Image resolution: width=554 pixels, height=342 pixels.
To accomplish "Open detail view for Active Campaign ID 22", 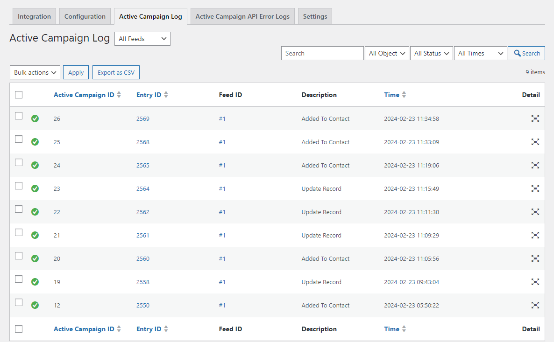I will [x=535, y=212].
